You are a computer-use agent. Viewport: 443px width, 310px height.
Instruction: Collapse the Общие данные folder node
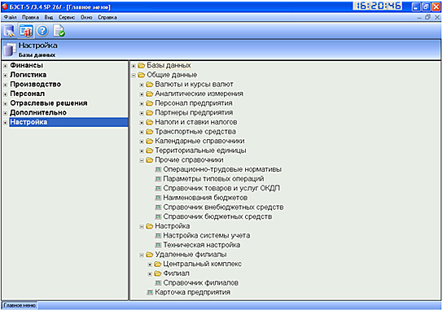(x=134, y=76)
